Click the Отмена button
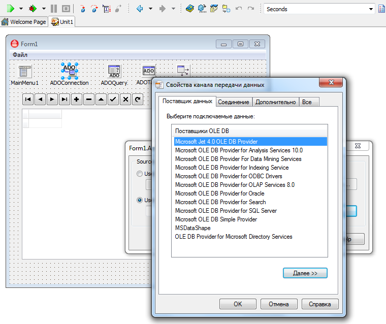The width and height of the screenshot is (386, 324). click(279, 304)
